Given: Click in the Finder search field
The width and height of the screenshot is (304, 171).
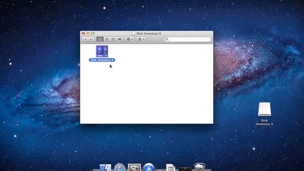Looking at the screenshot, I should (188, 39).
